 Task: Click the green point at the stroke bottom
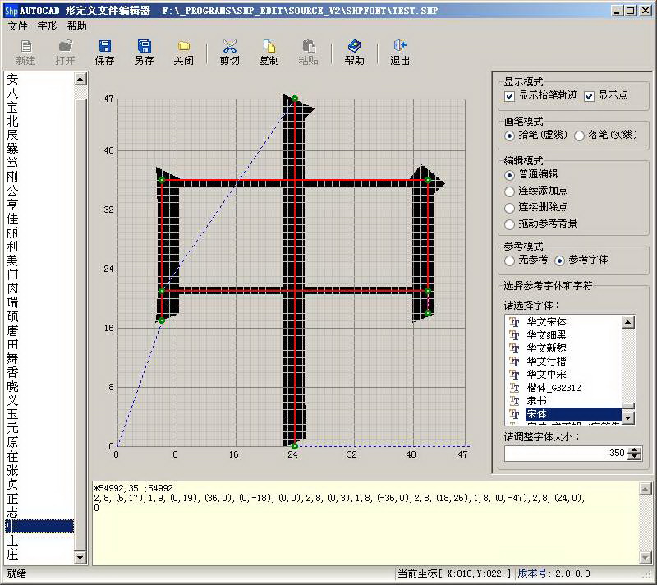pyautogui.click(x=295, y=446)
